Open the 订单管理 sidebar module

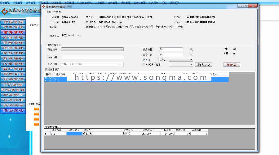13,27
